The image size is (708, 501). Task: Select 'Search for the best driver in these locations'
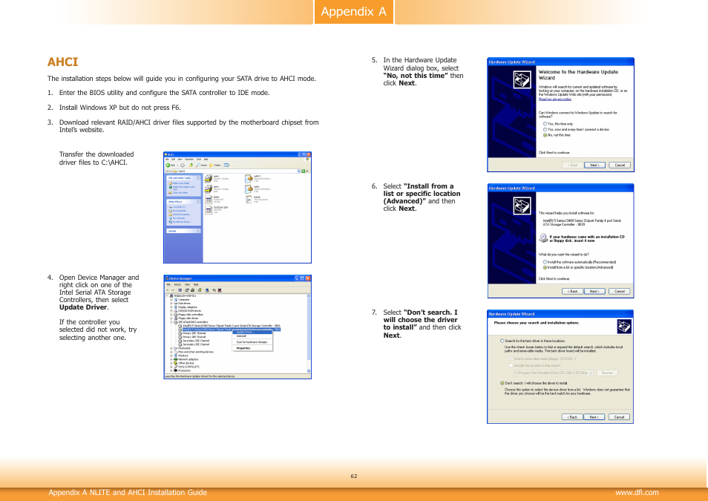point(502,341)
